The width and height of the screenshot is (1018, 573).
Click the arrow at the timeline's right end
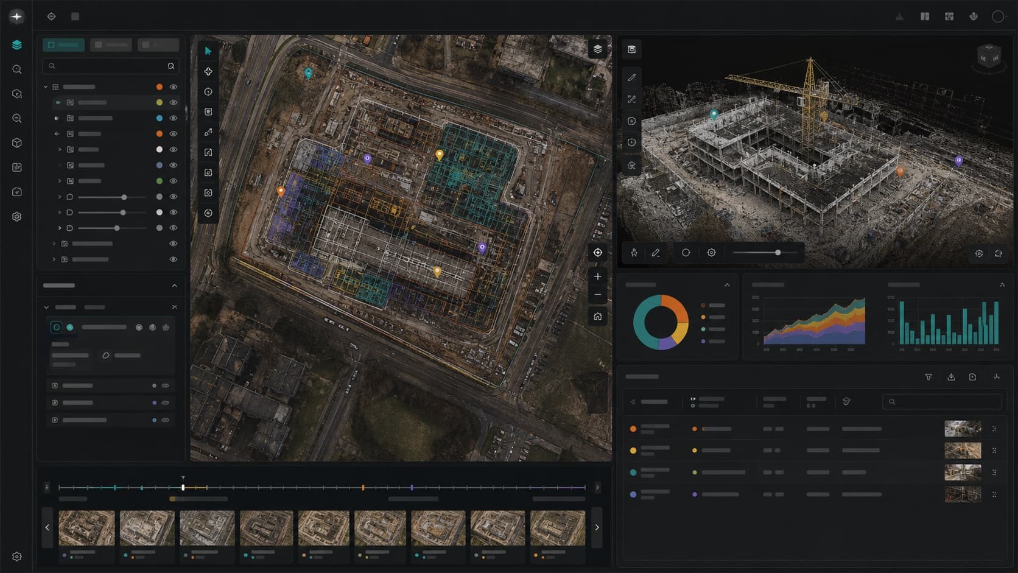[x=597, y=487]
